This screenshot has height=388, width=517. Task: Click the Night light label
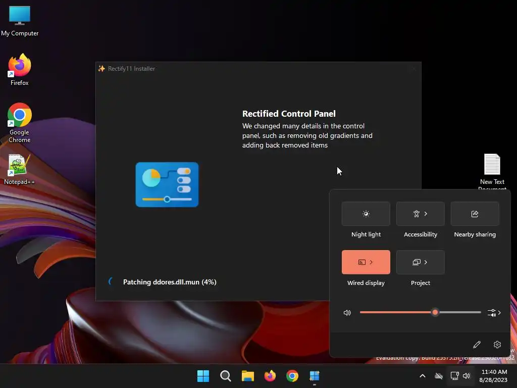(366, 234)
